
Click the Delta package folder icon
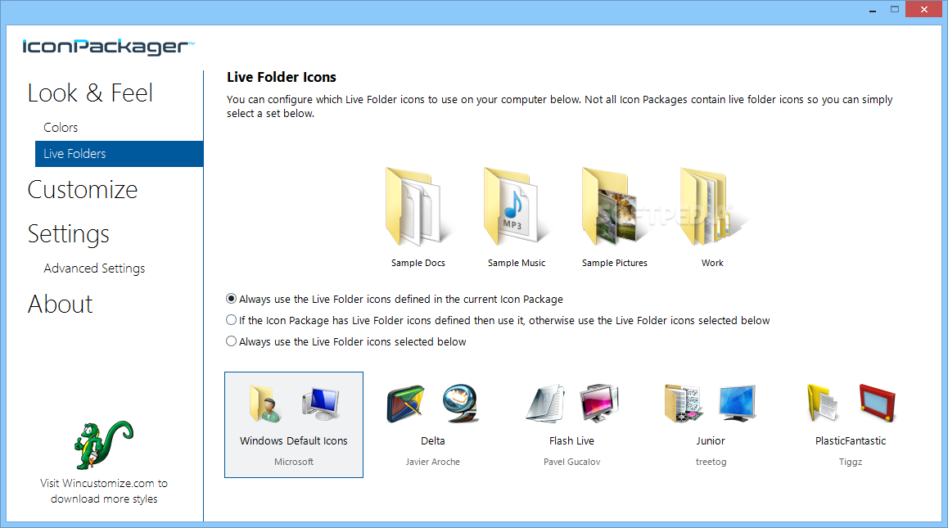point(406,404)
